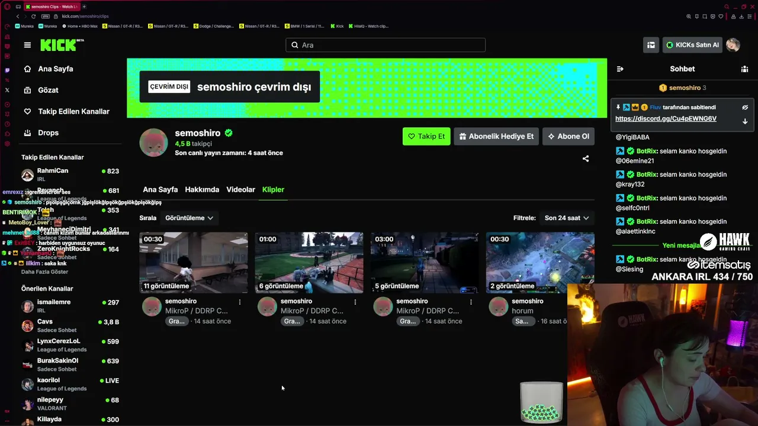Click Abonelik Hediye Et button

pyautogui.click(x=496, y=136)
